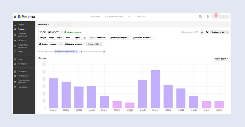
Task: Select the Неделя period
Action: tap(60, 38)
